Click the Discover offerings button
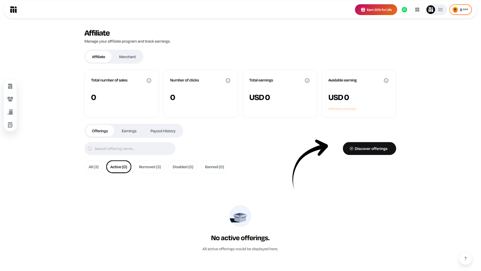The width and height of the screenshot is (481, 271). [x=369, y=149]
